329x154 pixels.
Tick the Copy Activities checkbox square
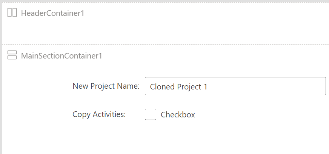point(151,114)
